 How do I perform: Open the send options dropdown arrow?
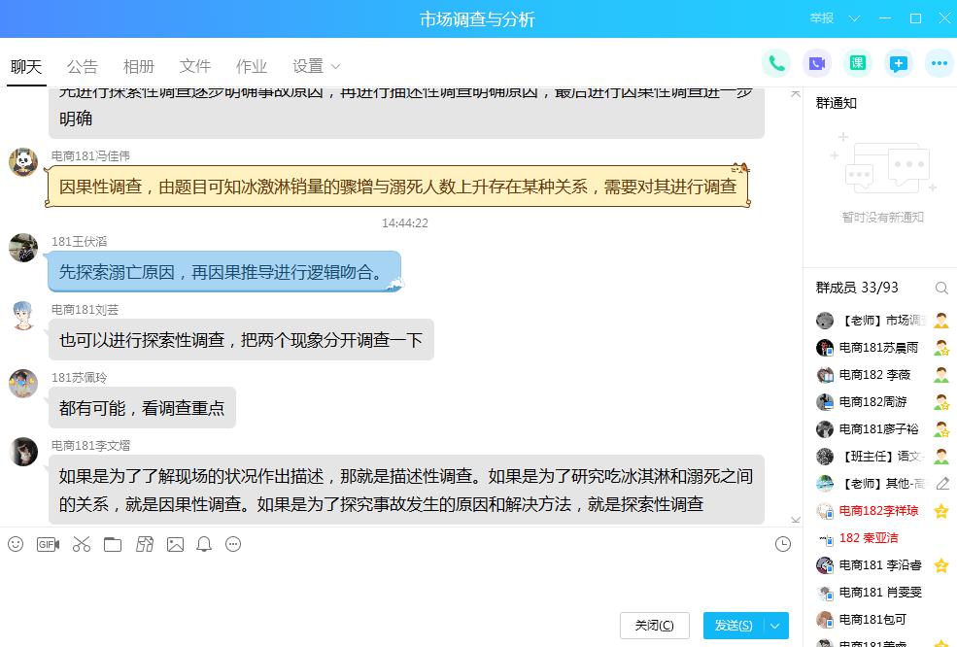click(775, 626)
